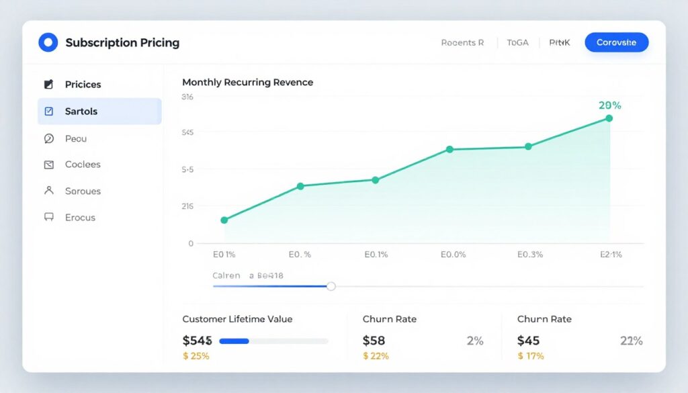Open Soroues in the sidebar
The width and height of the screenshot is (688, 393).
click(x=99, y=191)
